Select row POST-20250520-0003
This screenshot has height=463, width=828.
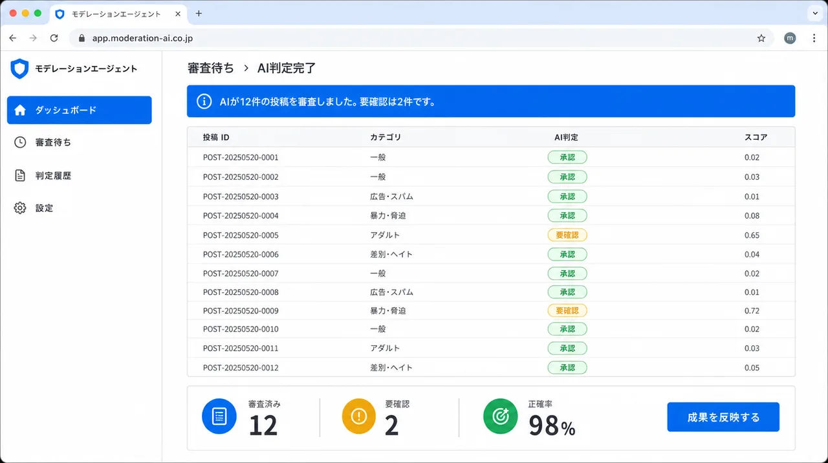[491, 196]
